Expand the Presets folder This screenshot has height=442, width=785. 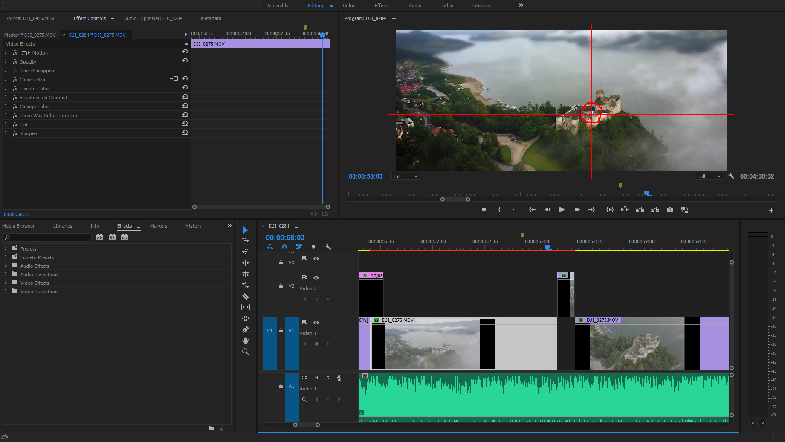tap(6, 248)
